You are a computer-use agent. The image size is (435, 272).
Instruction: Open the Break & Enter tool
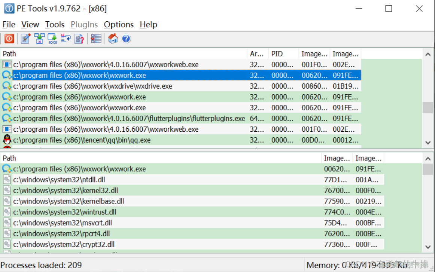66,39
